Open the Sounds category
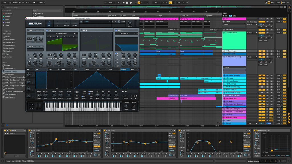 (8, 34)
